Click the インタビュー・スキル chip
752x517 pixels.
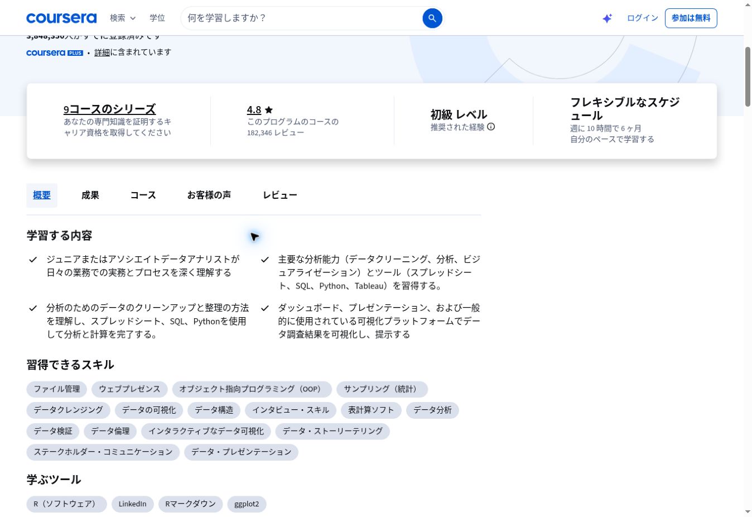coord(291,410)
